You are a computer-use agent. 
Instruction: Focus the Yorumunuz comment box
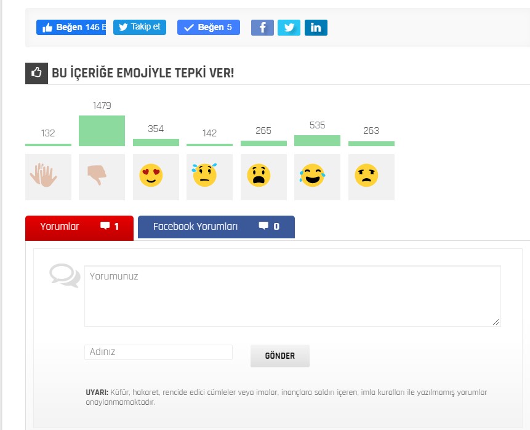pyautogui.click(x=292, y=296)
